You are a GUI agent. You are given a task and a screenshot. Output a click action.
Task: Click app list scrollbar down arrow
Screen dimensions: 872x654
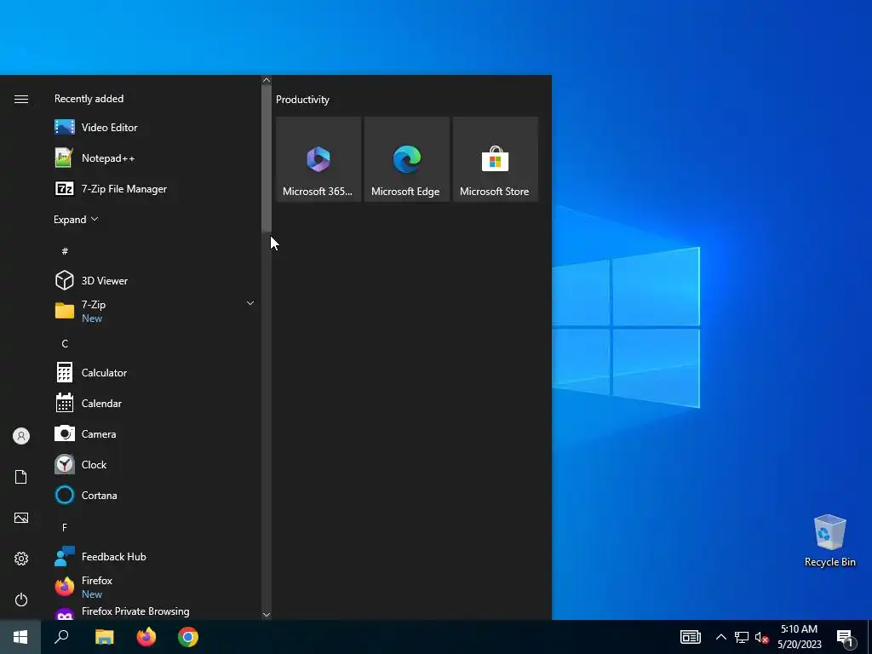(x=267, y=615)
